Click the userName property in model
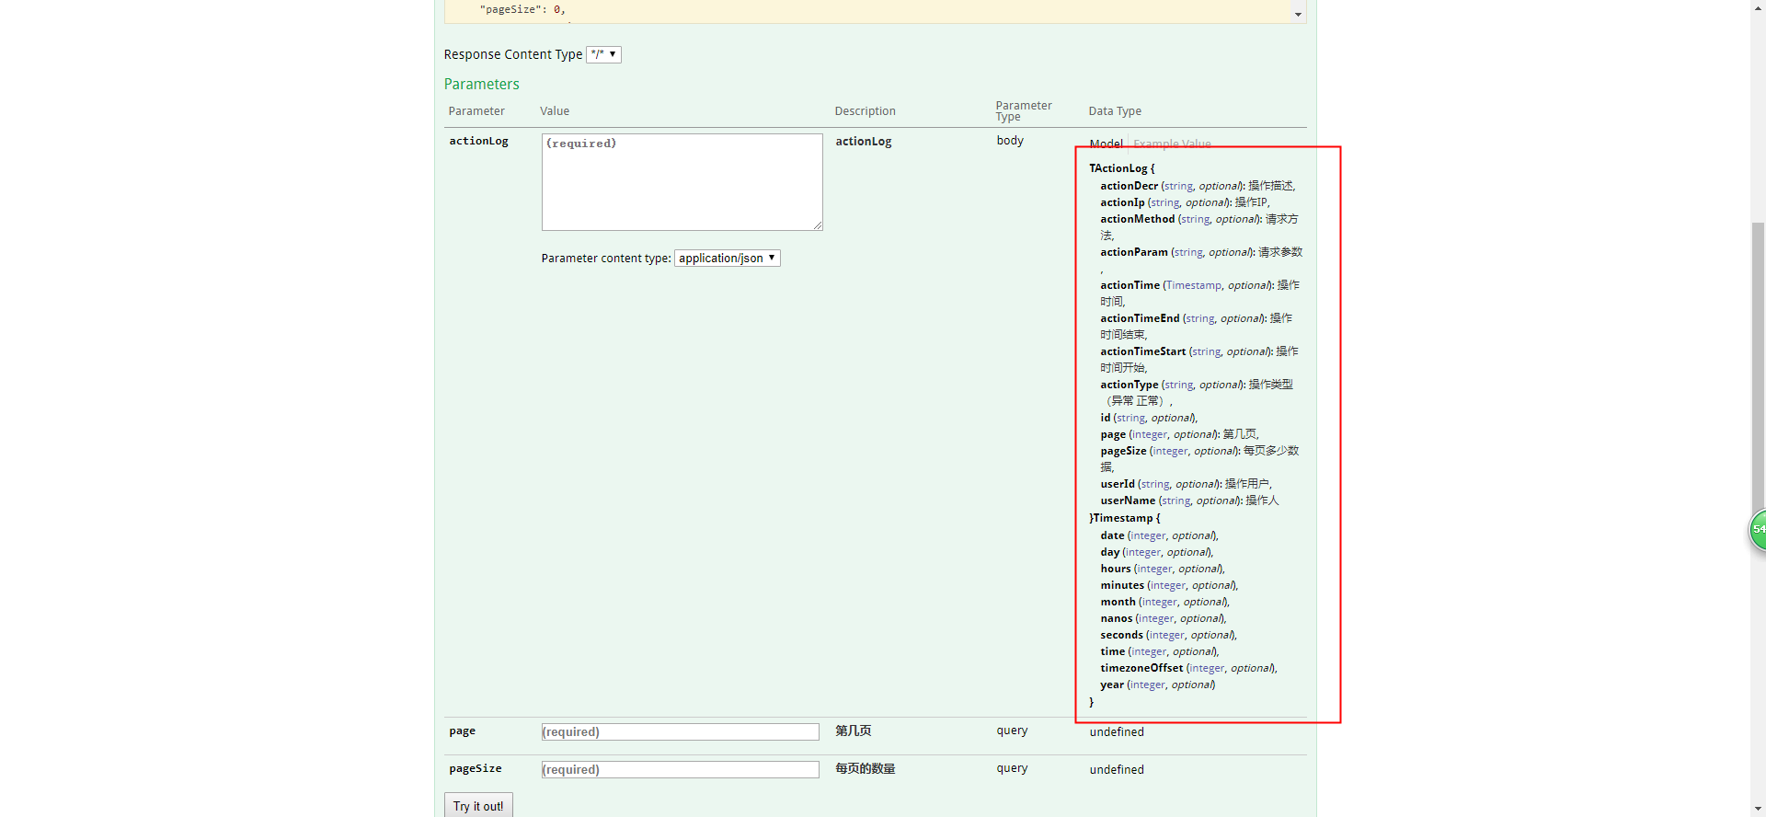 [1128, 501]
